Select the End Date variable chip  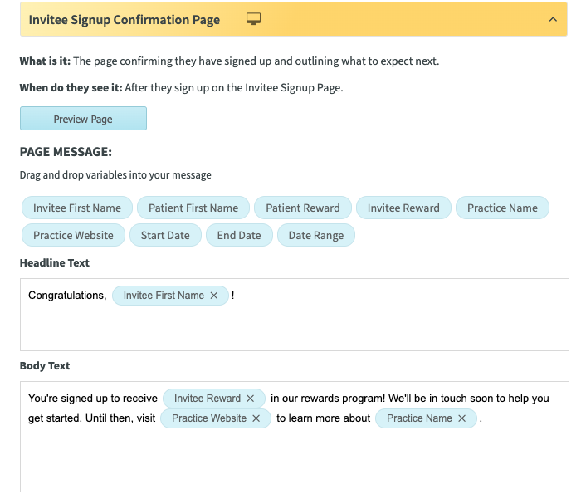(239, 235)
